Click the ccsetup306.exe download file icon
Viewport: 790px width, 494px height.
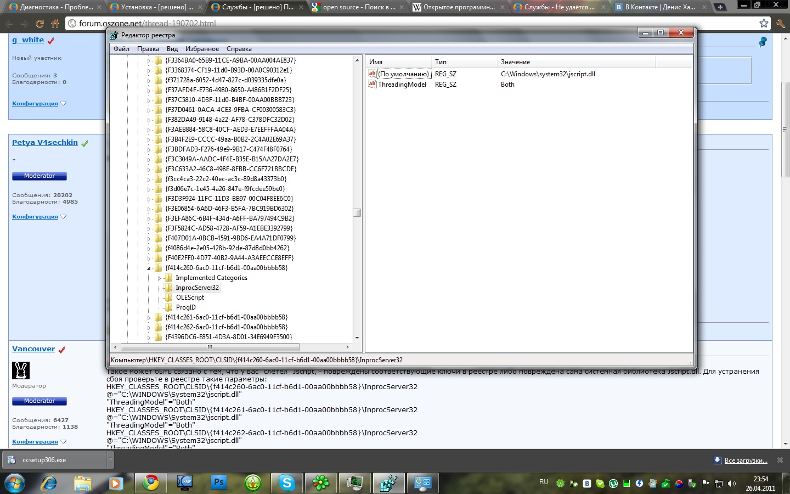pos(12,460)
